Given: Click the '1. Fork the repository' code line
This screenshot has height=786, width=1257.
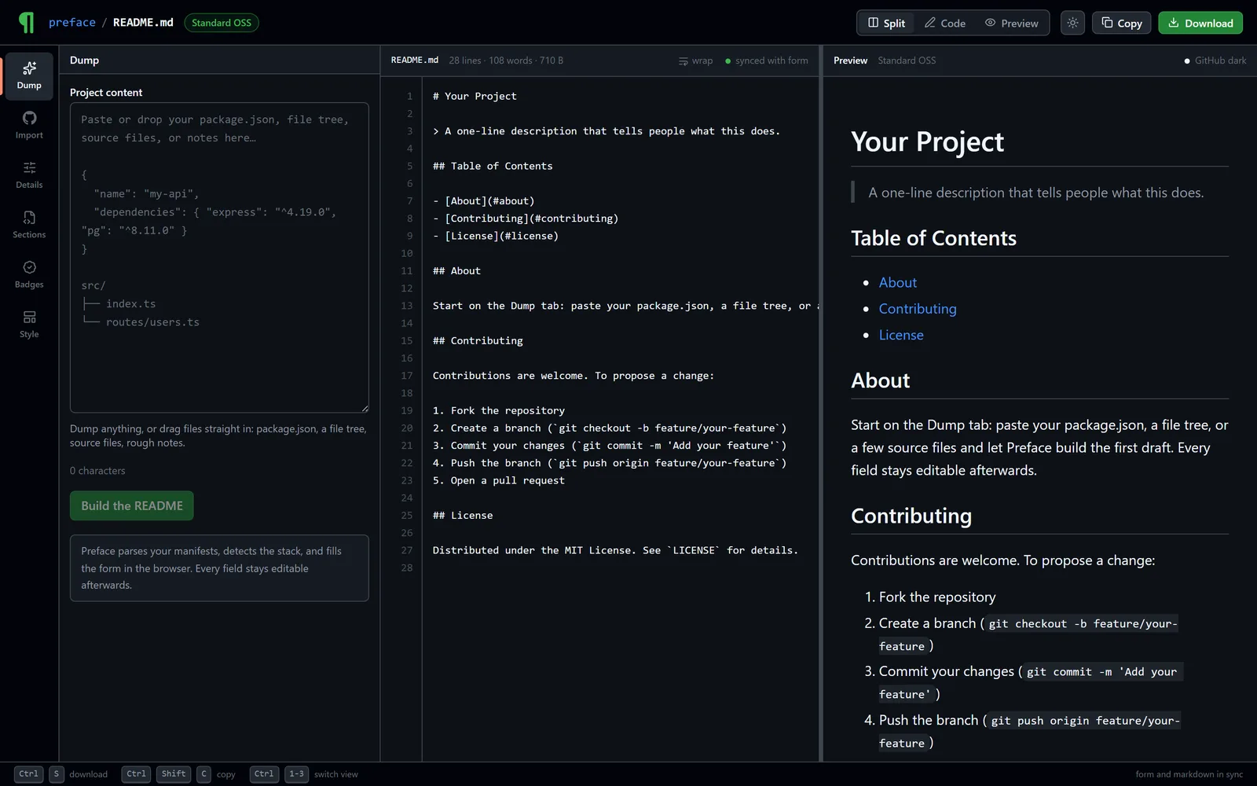Looking at the screenshot, I should click(x=499, y=410).
